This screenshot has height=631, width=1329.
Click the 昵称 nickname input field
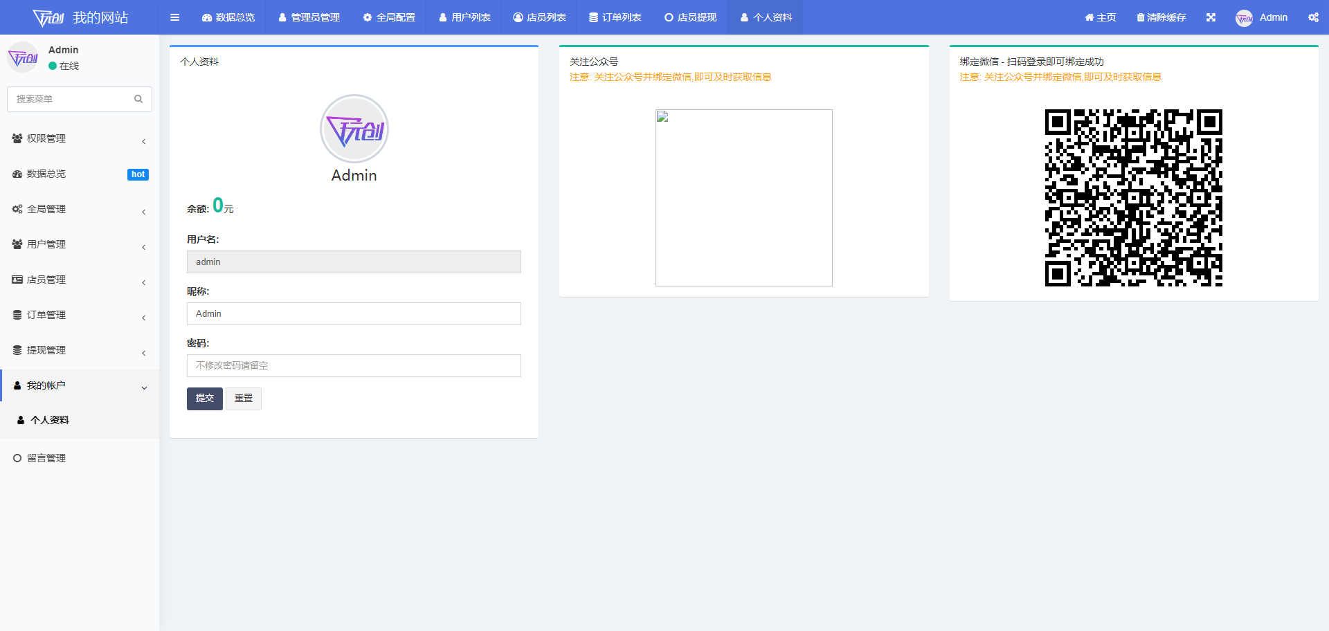point(354,313)
